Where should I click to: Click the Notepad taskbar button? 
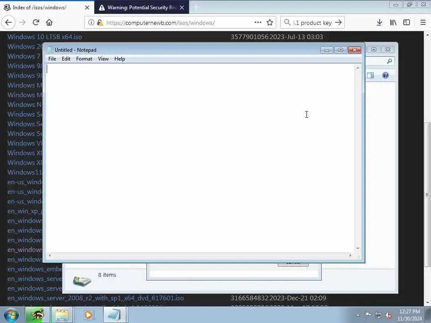115,315
